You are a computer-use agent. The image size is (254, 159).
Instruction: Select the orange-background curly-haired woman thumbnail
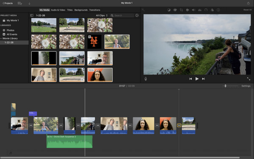pos(100,75)
